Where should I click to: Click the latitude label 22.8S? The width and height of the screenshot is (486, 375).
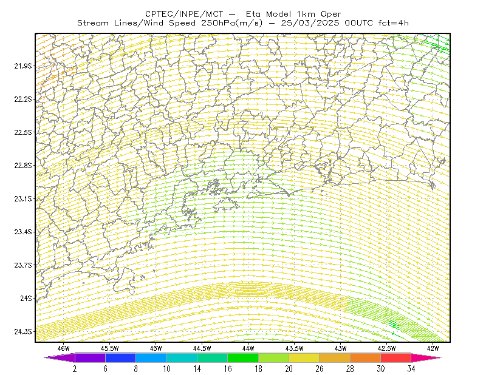23,166
